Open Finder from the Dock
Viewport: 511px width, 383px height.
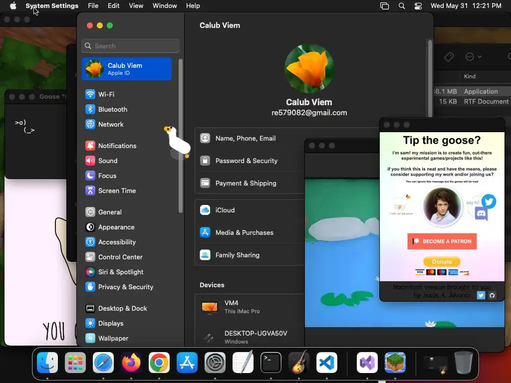pos(47,363)
